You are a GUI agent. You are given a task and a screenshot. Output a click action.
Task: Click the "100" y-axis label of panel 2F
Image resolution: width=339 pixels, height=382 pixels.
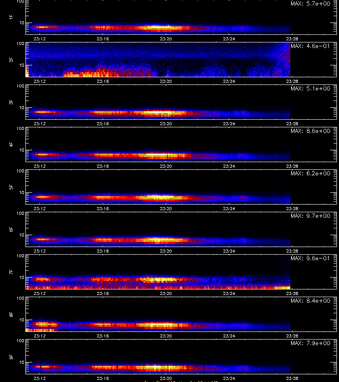pos(20,44)
